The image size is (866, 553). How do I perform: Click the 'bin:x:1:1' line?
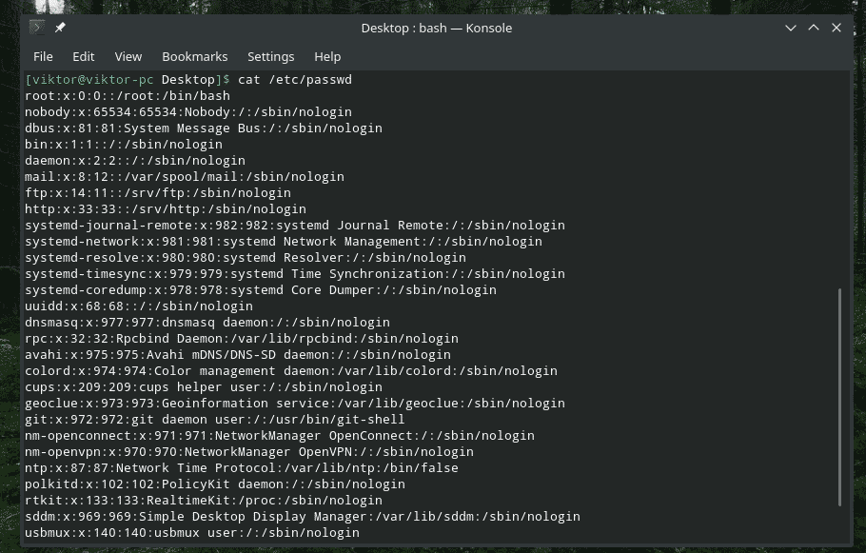click(x=124, y=144)
